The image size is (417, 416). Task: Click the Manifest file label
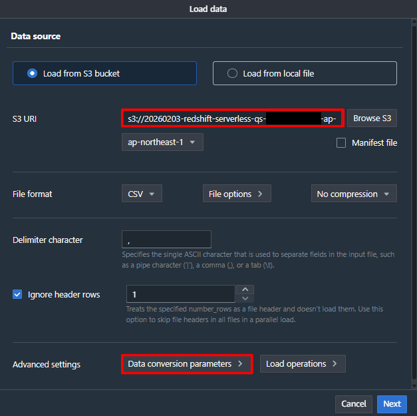coord(374,142)
